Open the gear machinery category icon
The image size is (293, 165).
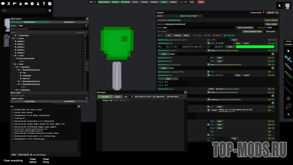pyautogui.click(x=32, y=4)
